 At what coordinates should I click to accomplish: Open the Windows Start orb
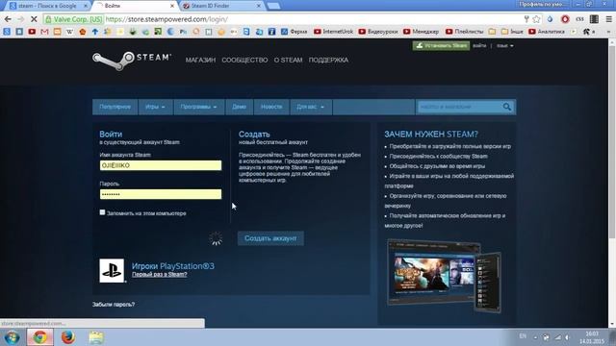(x=12, y=337)
